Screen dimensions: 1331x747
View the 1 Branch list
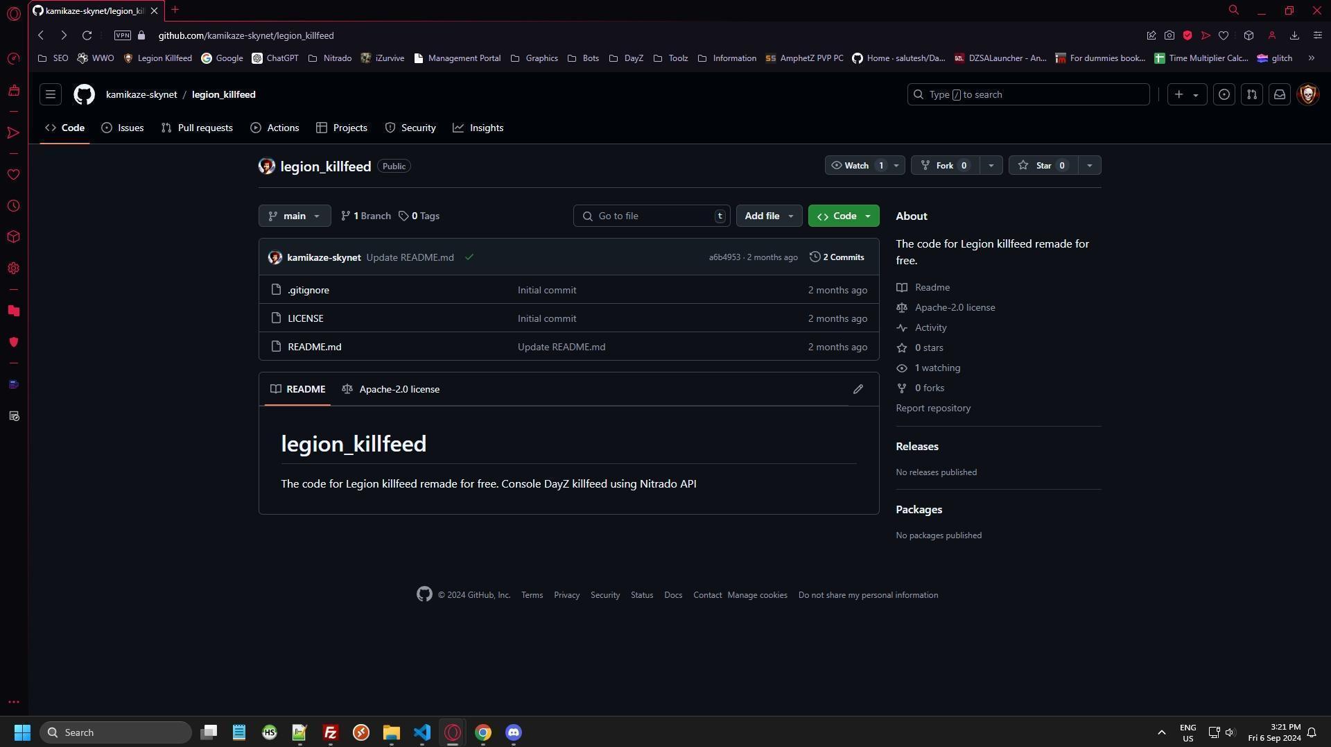(366, 216)
